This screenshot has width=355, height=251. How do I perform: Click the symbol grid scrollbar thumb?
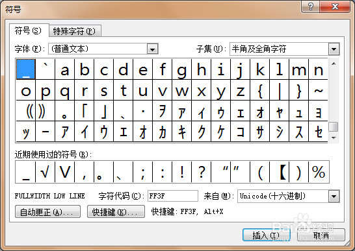334,126
